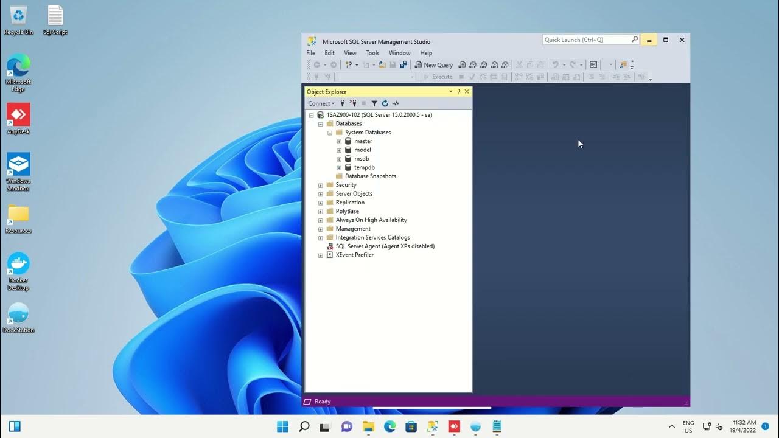
Task: Collapse the 1SAZ900-102 server node
Action: tap(312, 115)
